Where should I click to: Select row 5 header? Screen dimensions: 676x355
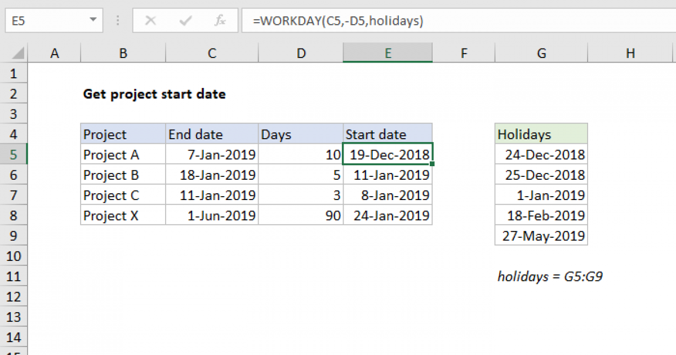tap(14, 154)
